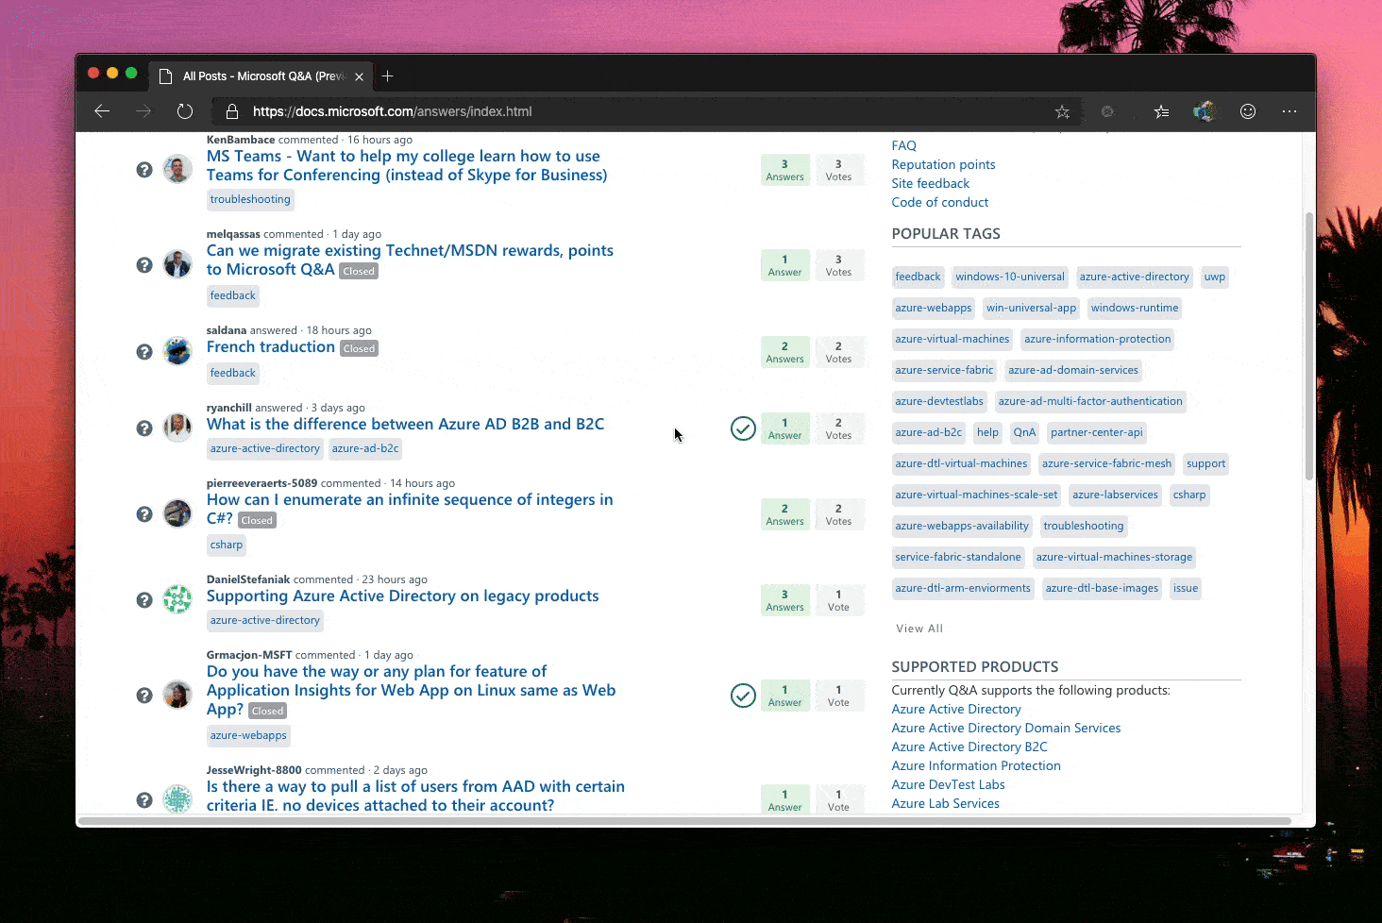1382x923 pixels.
Task: Select the support popular tag
Action: [x=1206, y=463]
